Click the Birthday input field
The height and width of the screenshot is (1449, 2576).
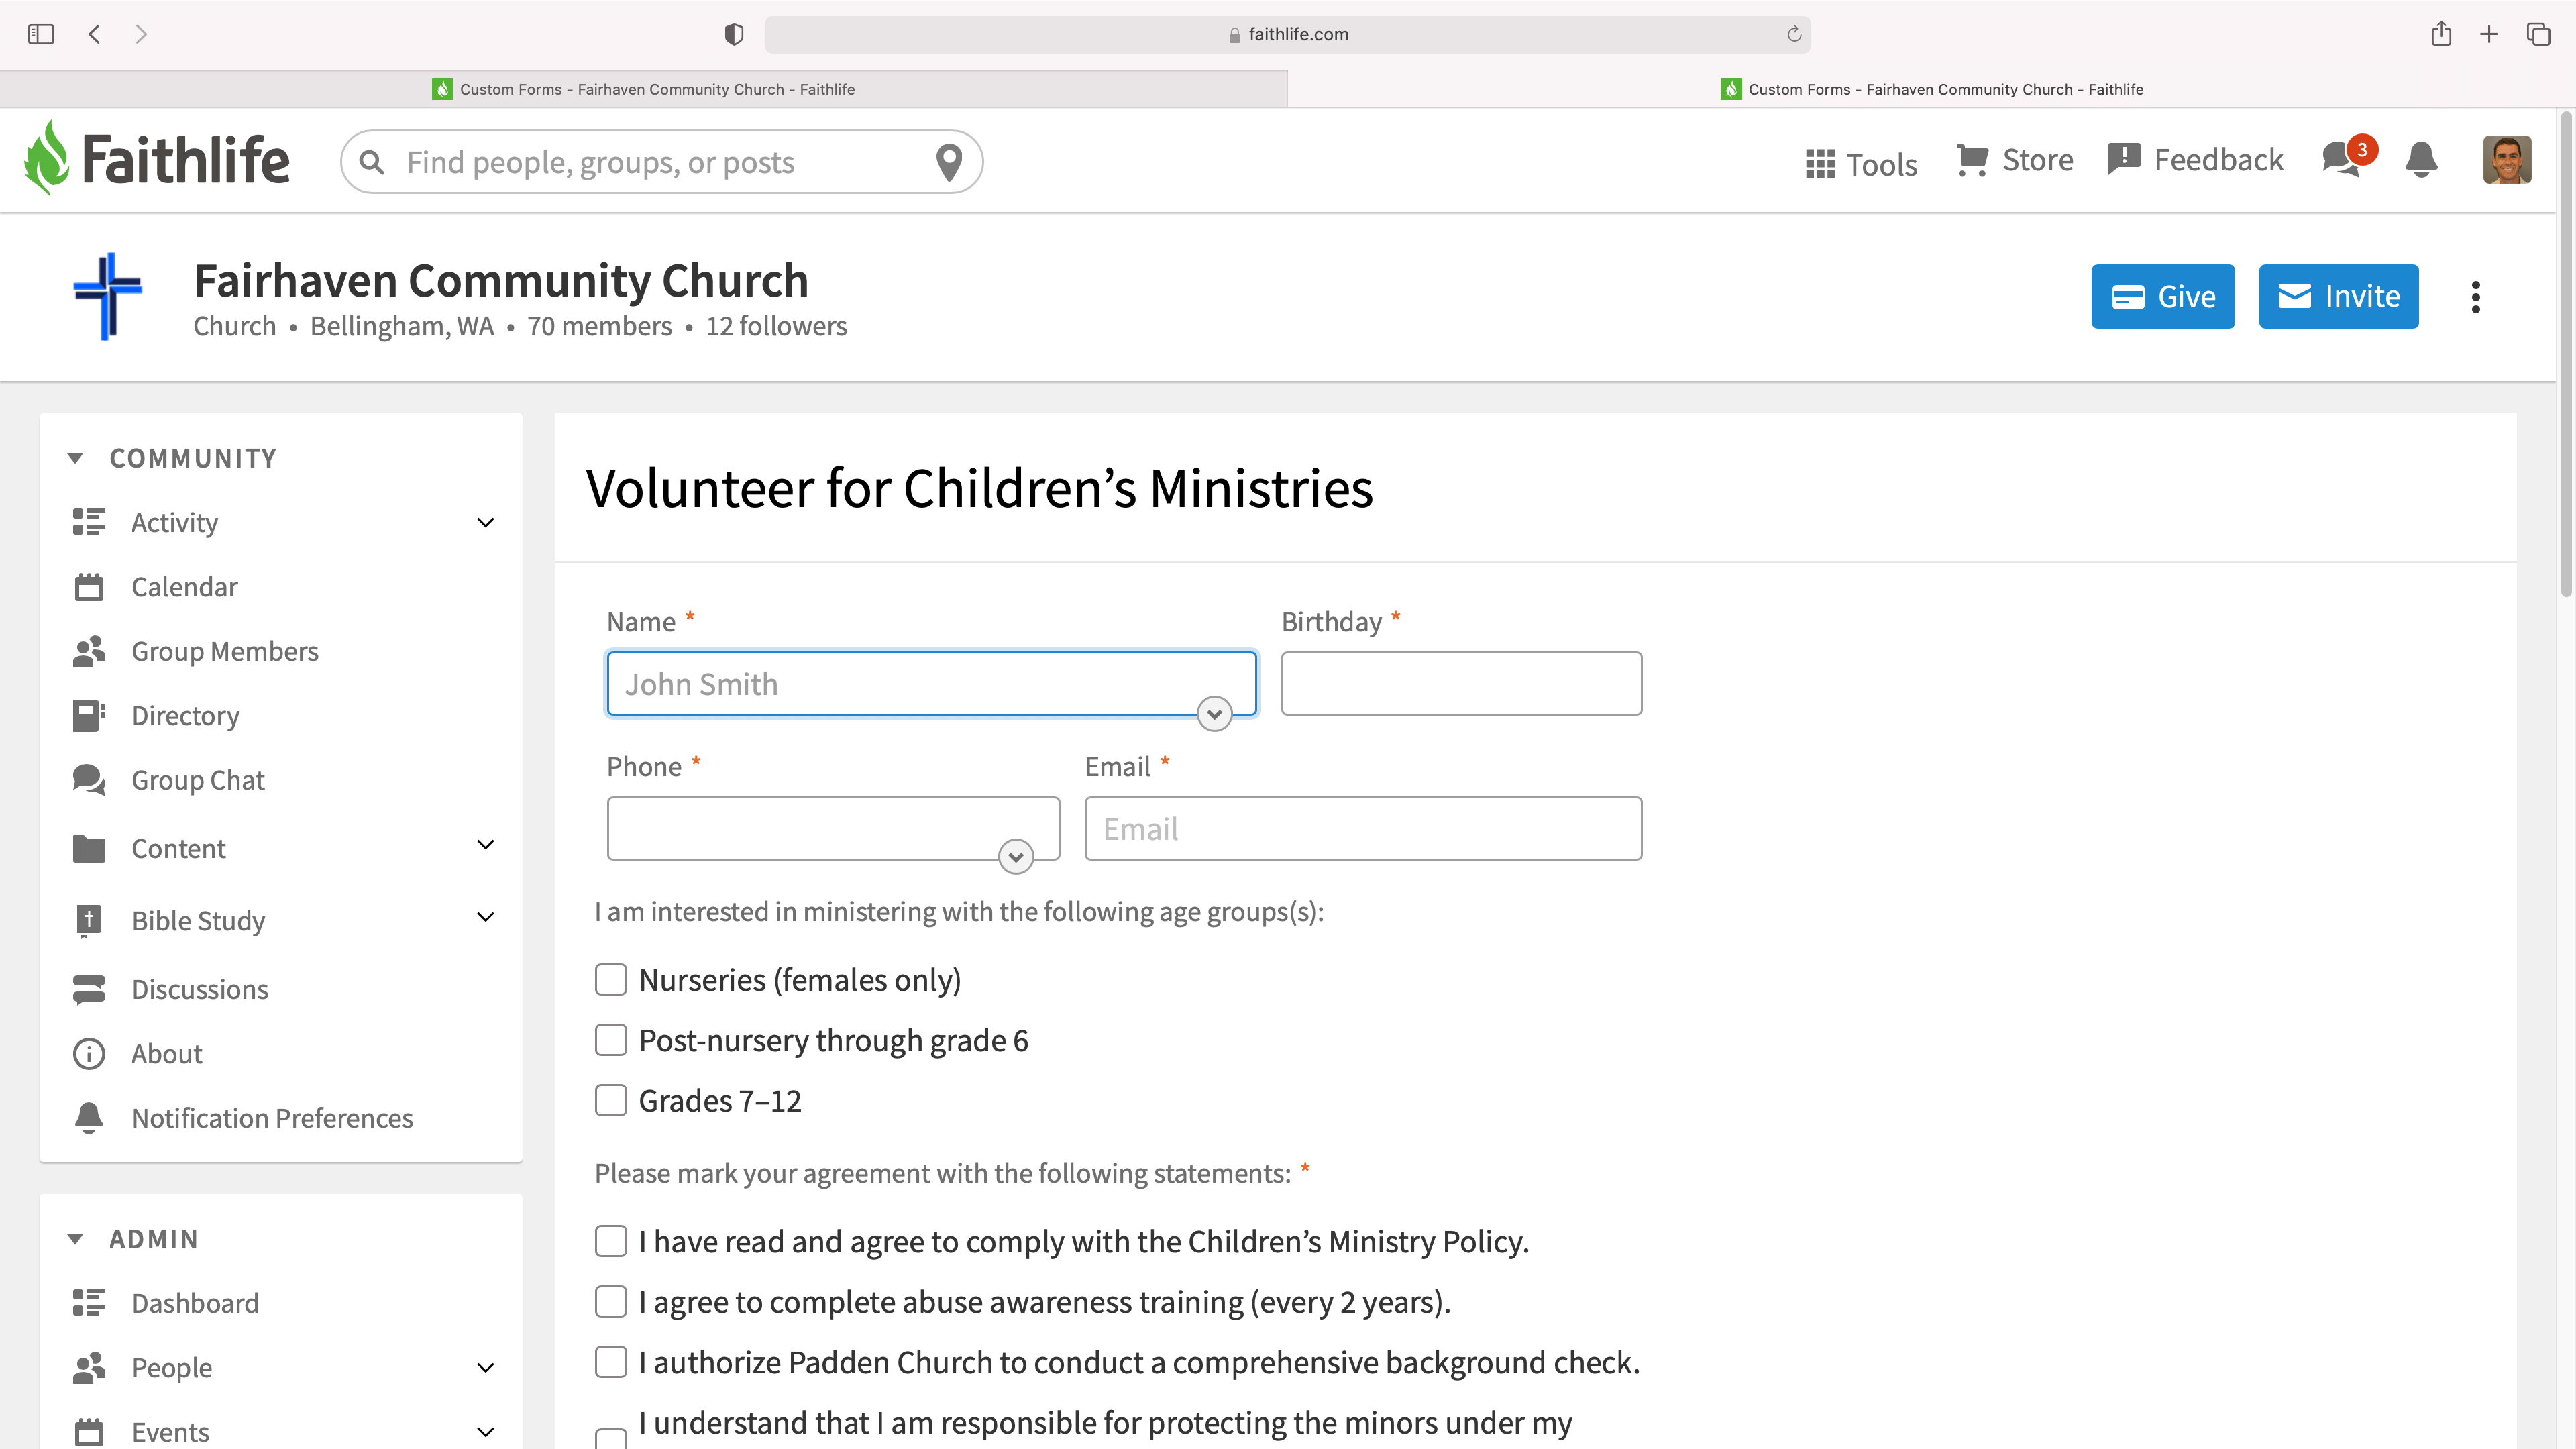click(1461, 684)
